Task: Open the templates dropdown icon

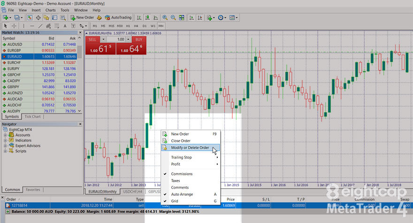Action: (233, 18)
